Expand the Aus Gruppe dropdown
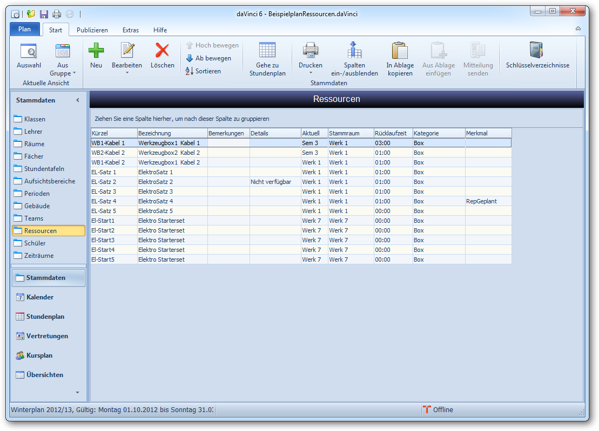This screenshot has height=431, width=599. click(x=74, y=73)
